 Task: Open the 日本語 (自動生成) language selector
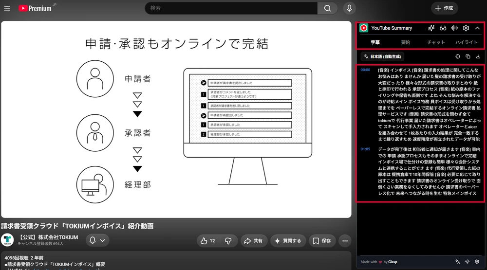point(383,56)
